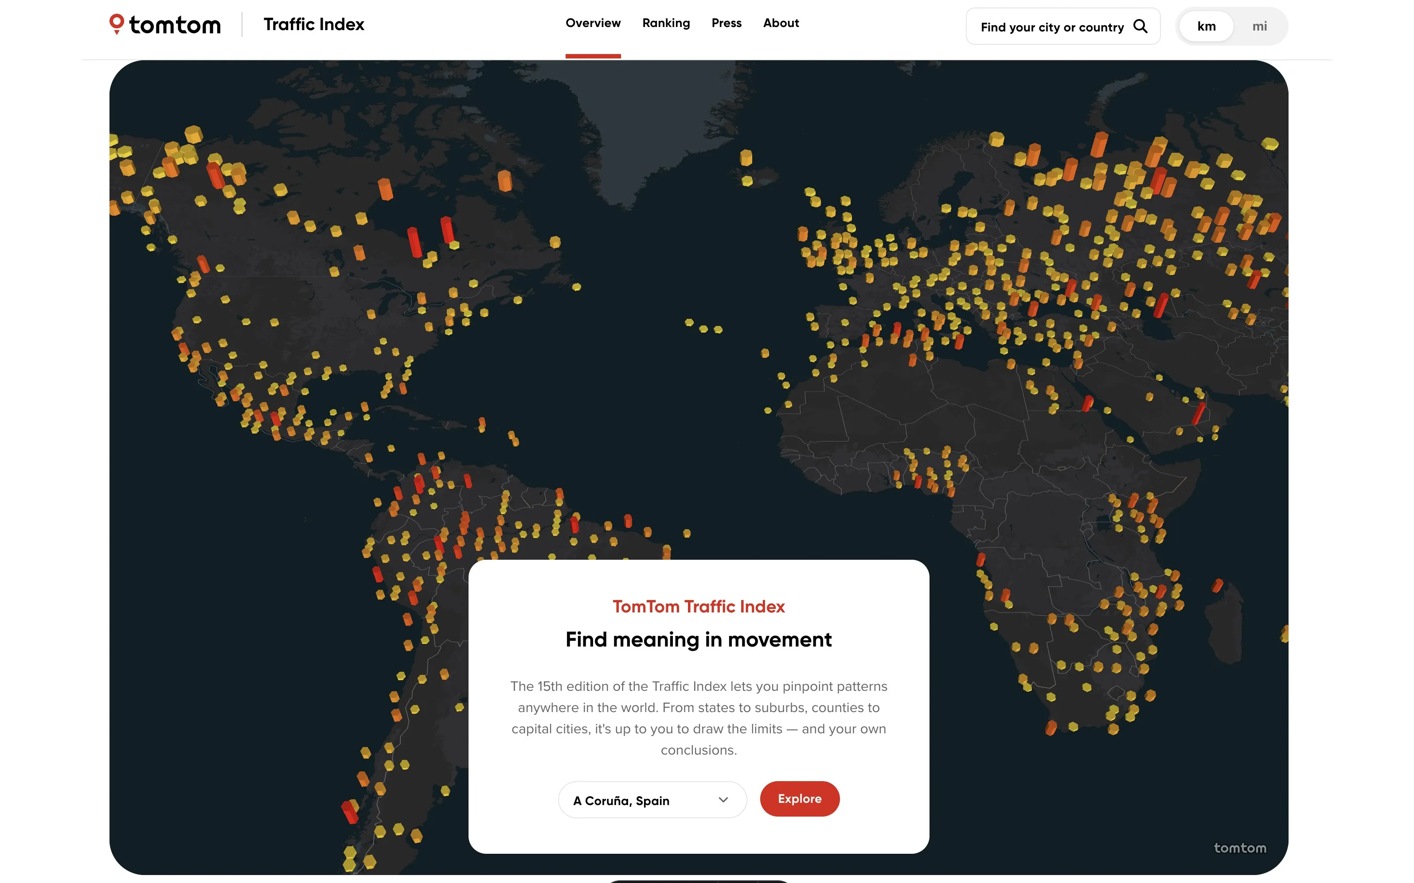
Task: Go to the Press tab
Action: coord(726,23)
